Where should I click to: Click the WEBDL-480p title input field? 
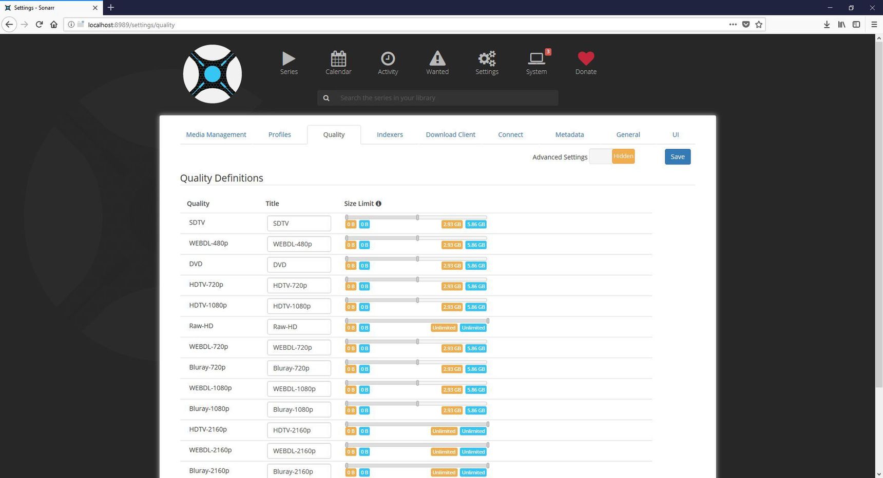[x=299, y=244]
